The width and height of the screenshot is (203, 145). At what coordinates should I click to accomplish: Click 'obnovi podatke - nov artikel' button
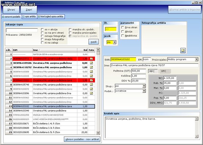coord(82,139)
